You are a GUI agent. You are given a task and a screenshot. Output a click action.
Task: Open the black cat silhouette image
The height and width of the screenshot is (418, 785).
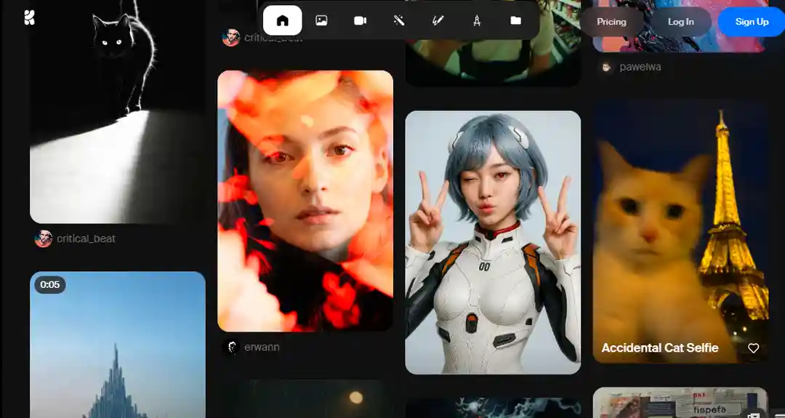coord(118,111)
